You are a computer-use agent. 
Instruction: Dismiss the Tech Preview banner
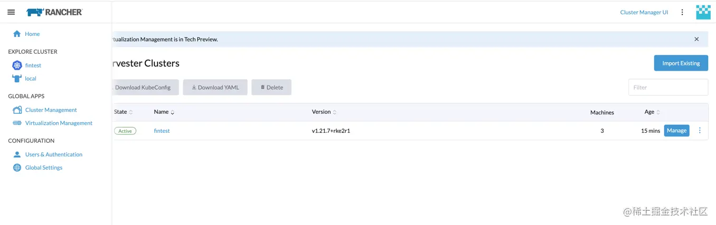[x=696, y=39]
